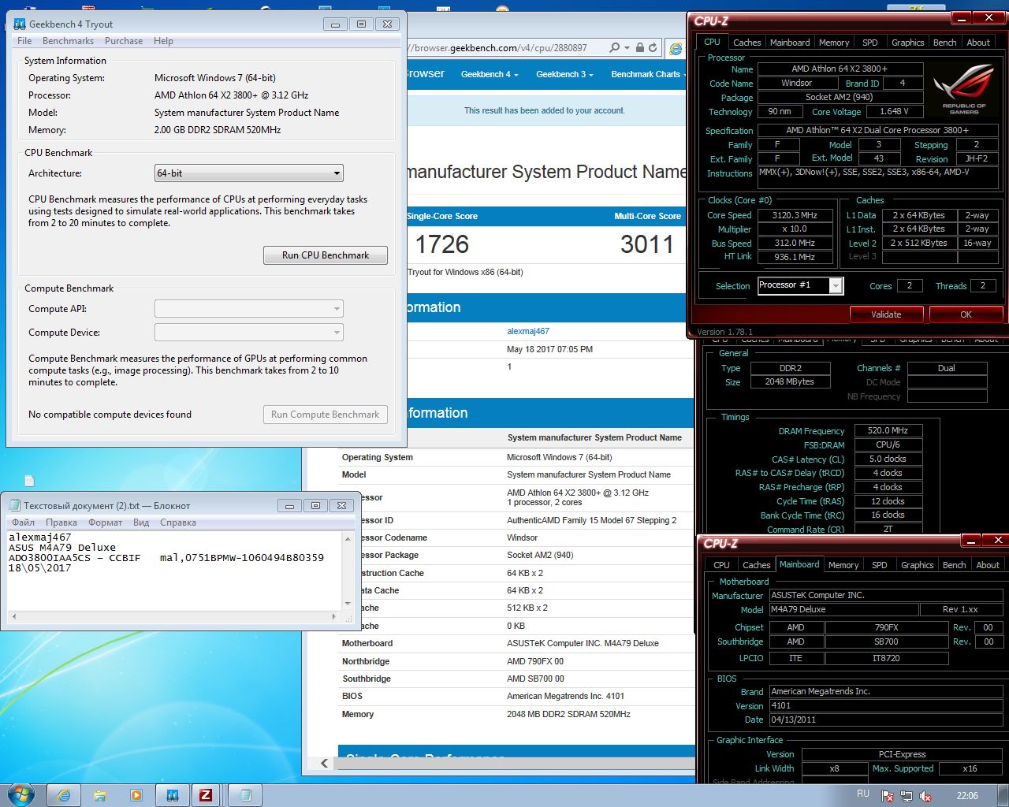Open the Benchmarks menu in Geekbench
Image resolution: width=1009 pixels, height=807 pixels.
click(68, 41)
